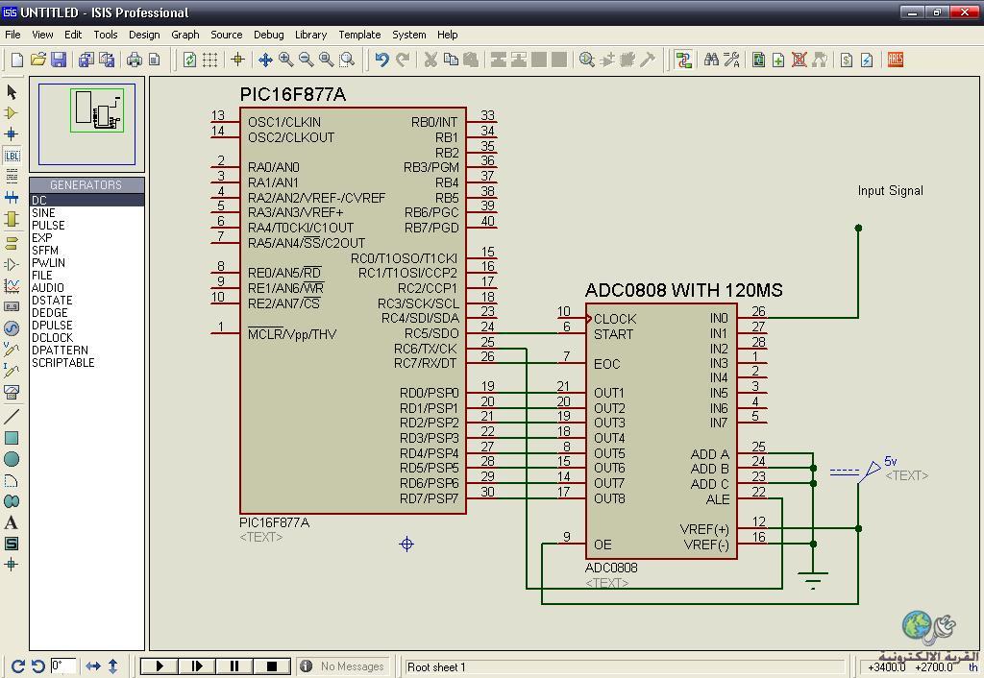Viewport: 984px width, 678px height.
Task: Select the Generator mode sine icon
Action: (x=12, y=328)
